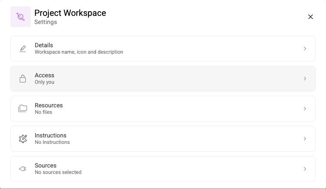Viewport: 326px width, 189px height.
Task: Expand Access using its right chevron
Action: click(305, 79)
